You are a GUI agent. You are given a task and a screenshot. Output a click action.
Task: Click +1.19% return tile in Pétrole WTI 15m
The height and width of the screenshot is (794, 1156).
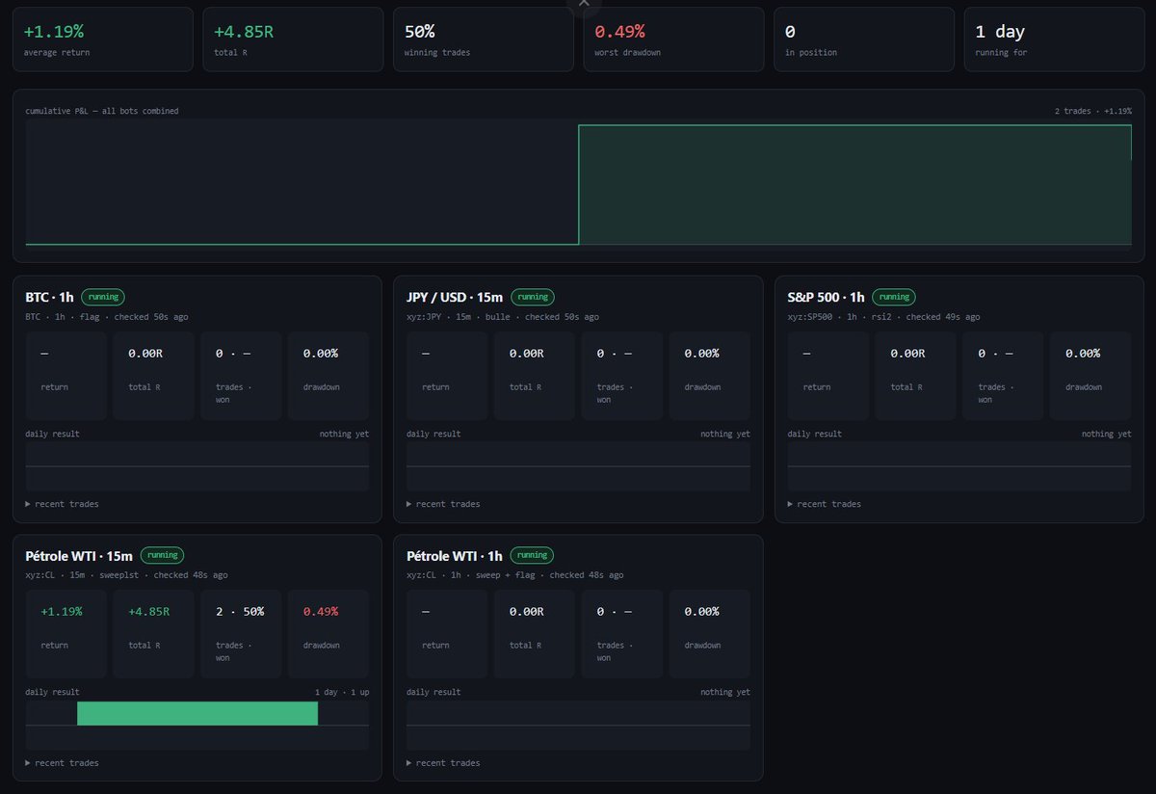click(x=66, y=634)
